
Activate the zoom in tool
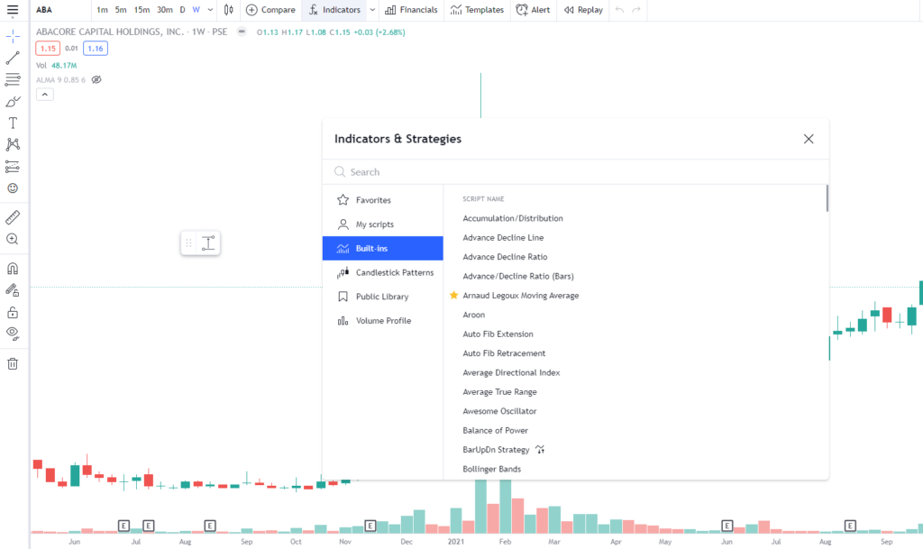[13, 239]
